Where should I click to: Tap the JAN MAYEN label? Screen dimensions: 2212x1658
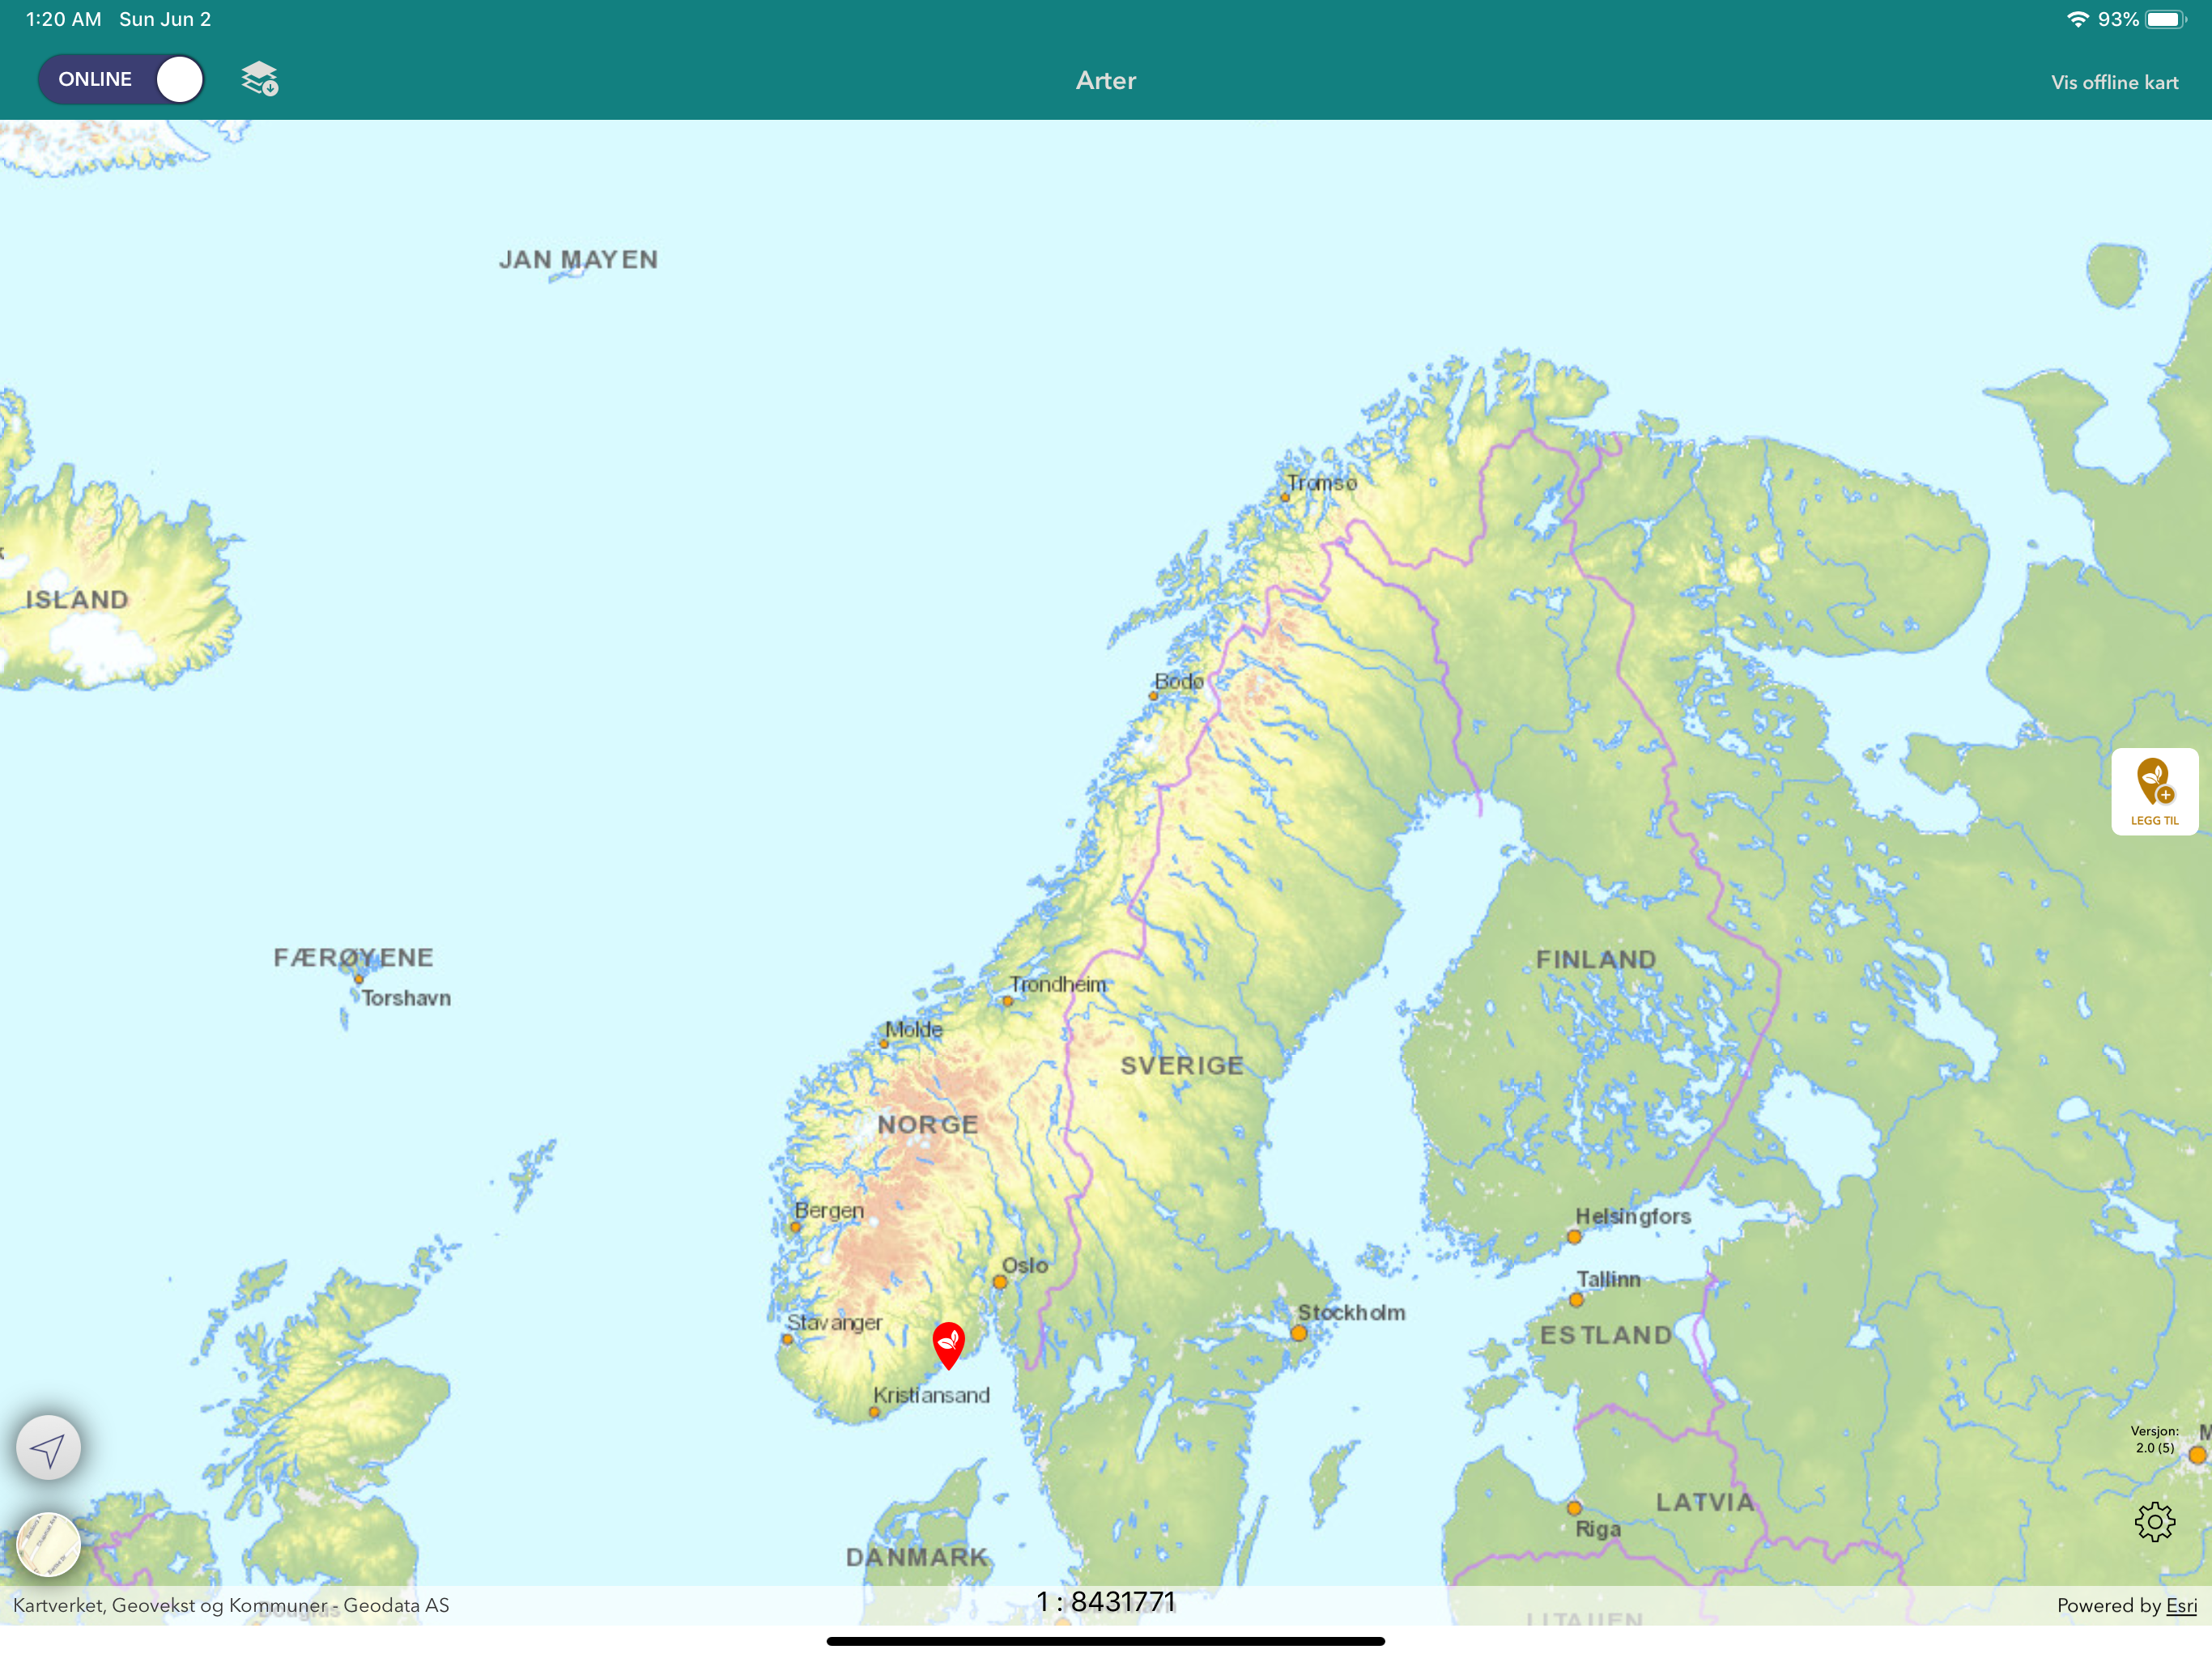coord(578,260)
